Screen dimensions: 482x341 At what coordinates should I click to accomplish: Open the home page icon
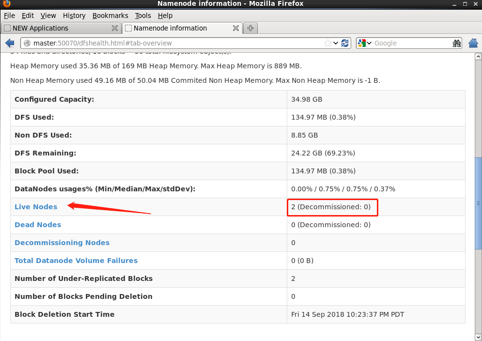tap(473, 43)
